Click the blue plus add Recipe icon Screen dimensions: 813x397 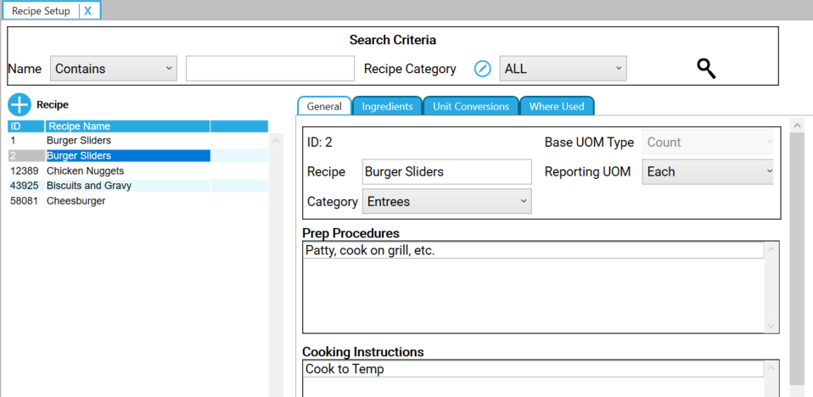[20, 105]
